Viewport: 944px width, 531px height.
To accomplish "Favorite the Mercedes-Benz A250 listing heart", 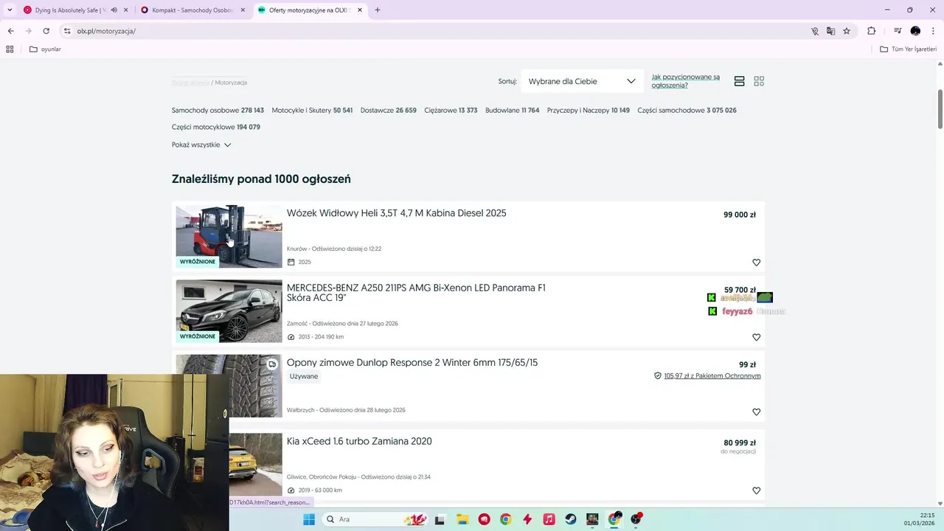I will 756,337.
